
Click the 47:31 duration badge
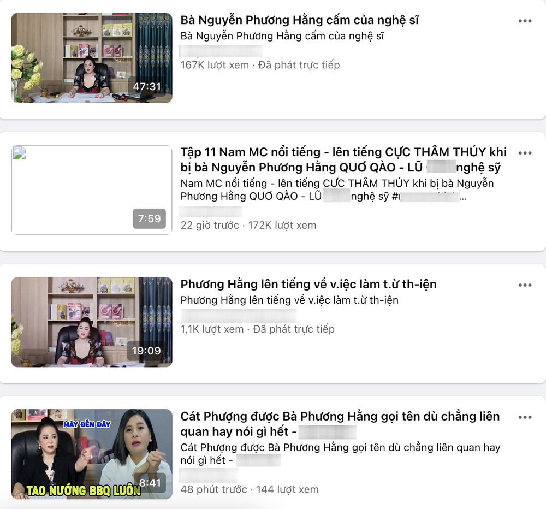[147, 86]
